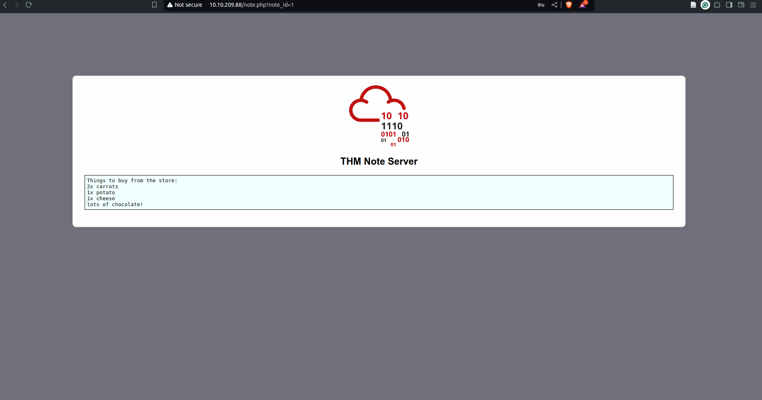Open the Brave Wallet icon
762x400 pixels.
pyautogui.click(x=741, y=5)
